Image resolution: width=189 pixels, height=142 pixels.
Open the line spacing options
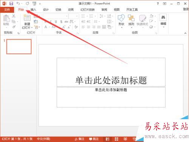pyautogui.click(x=102, y=16)
